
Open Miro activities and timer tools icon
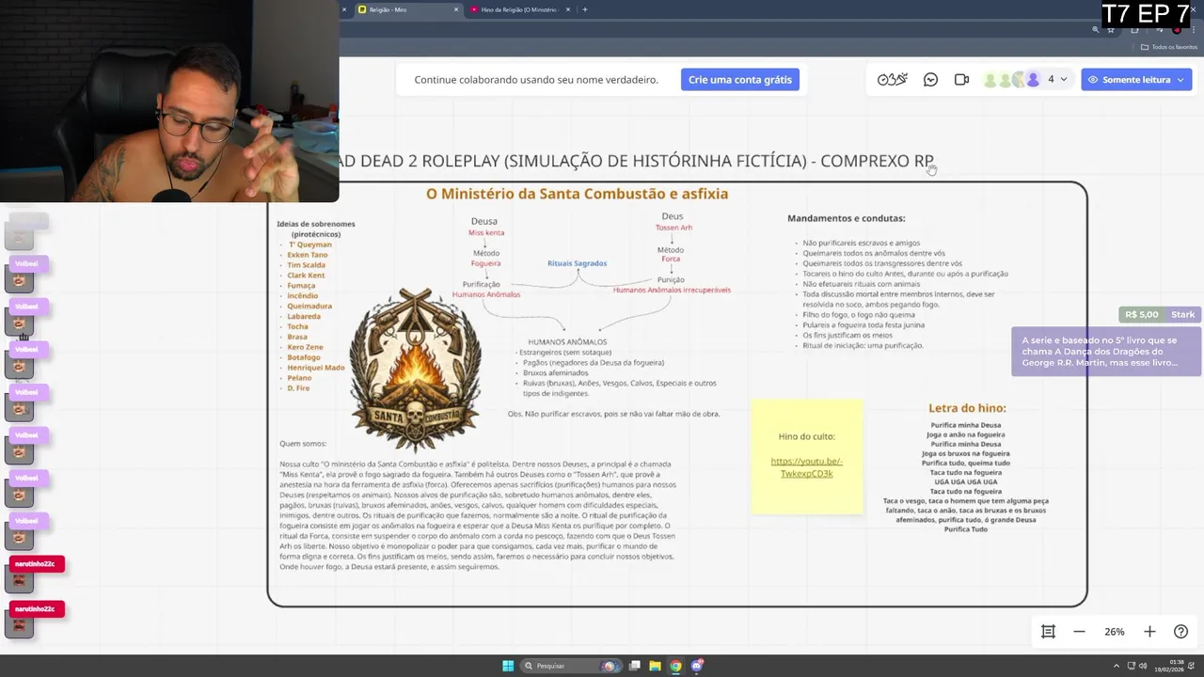tap(892, 80)
